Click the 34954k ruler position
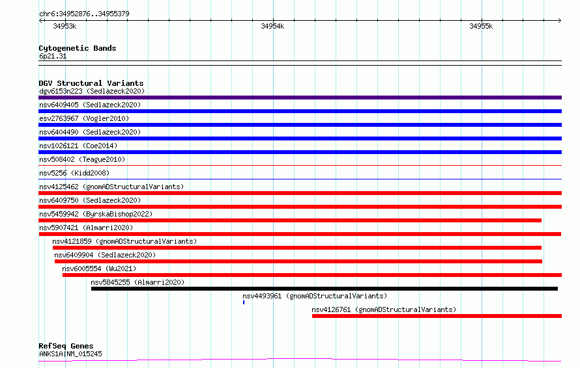 point(272,26)
